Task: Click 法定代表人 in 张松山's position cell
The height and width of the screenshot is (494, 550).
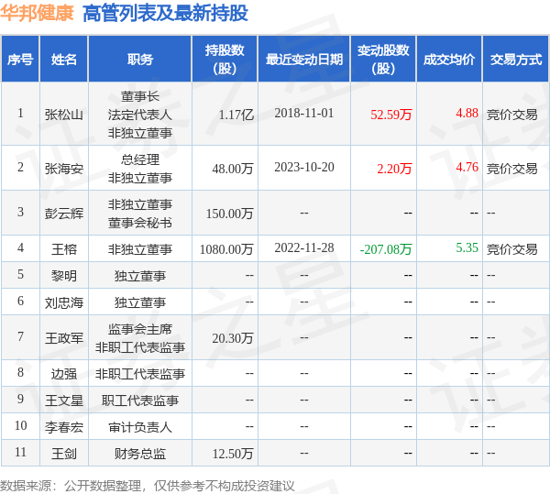Action: click(x=140, y=115)
